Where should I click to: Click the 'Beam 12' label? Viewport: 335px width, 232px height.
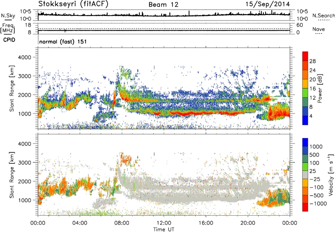click(x=163, y=5)
